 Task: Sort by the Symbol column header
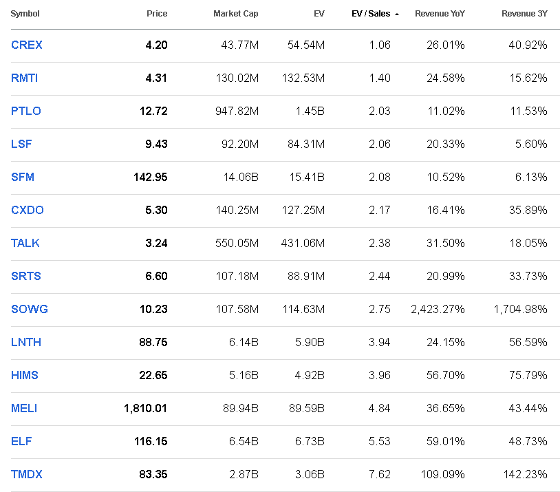[x=25, y=14]
